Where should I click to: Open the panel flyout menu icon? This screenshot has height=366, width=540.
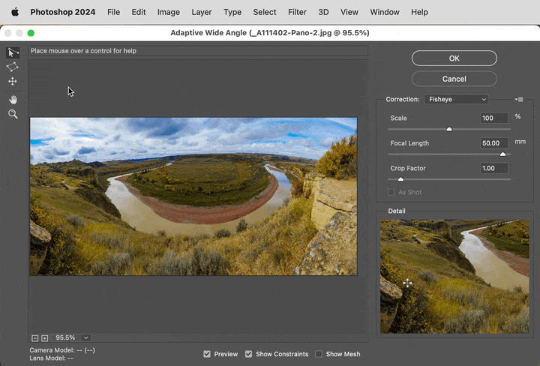519,100
